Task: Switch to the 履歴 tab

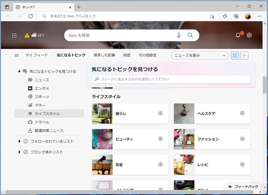Action: click(x=127, y=55)
